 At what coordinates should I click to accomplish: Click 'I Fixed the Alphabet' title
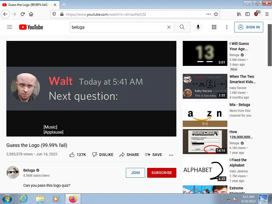pyautogui.click(x=238, y=163)
